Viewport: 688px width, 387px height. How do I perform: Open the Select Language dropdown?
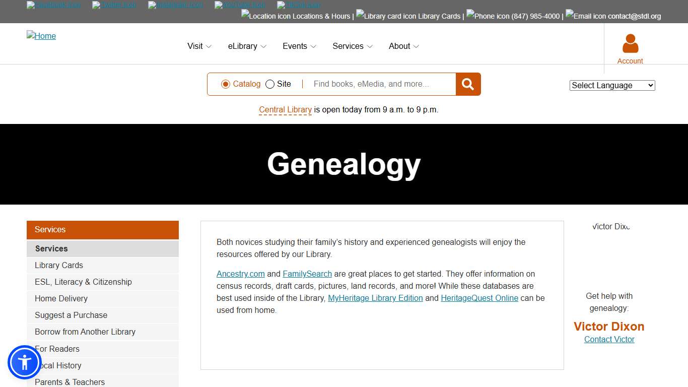(x=611, y=85)
